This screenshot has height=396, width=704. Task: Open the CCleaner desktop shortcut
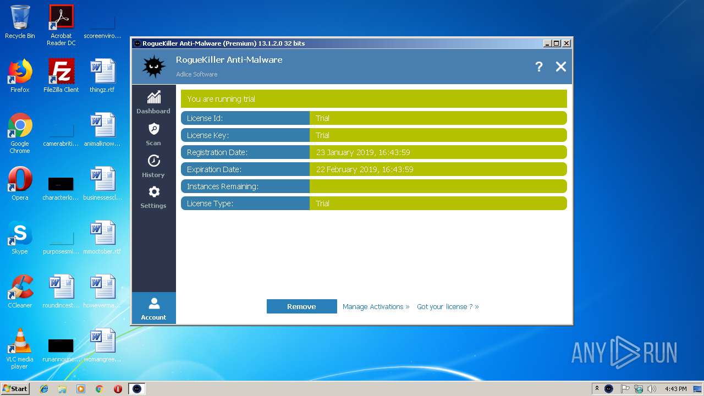point(20,291)
